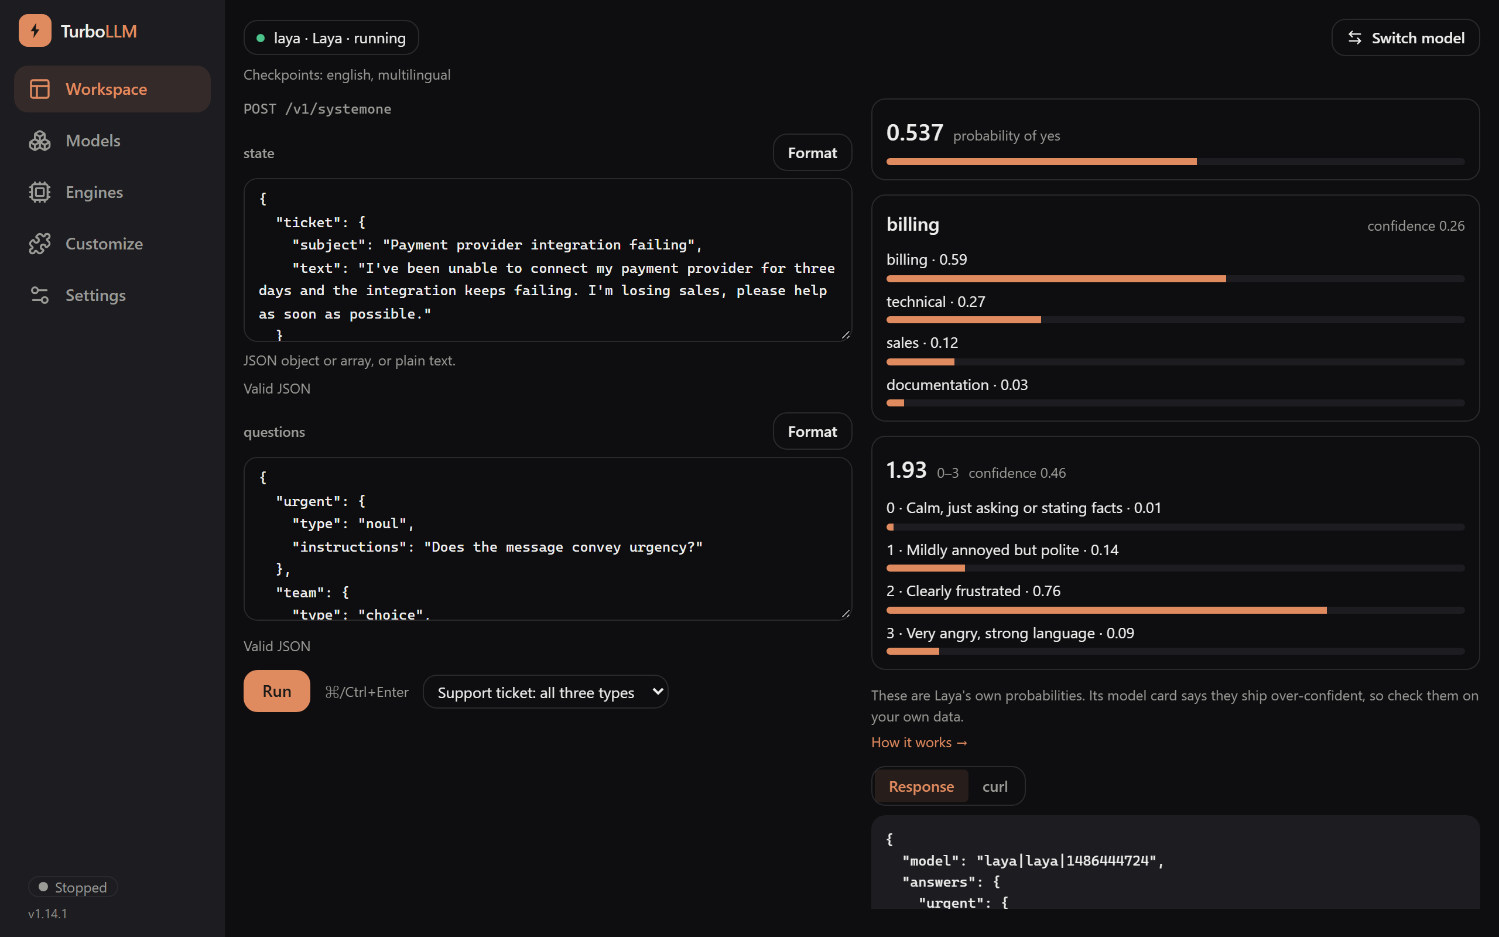Open the Models cubes icon

coord(40,141)
